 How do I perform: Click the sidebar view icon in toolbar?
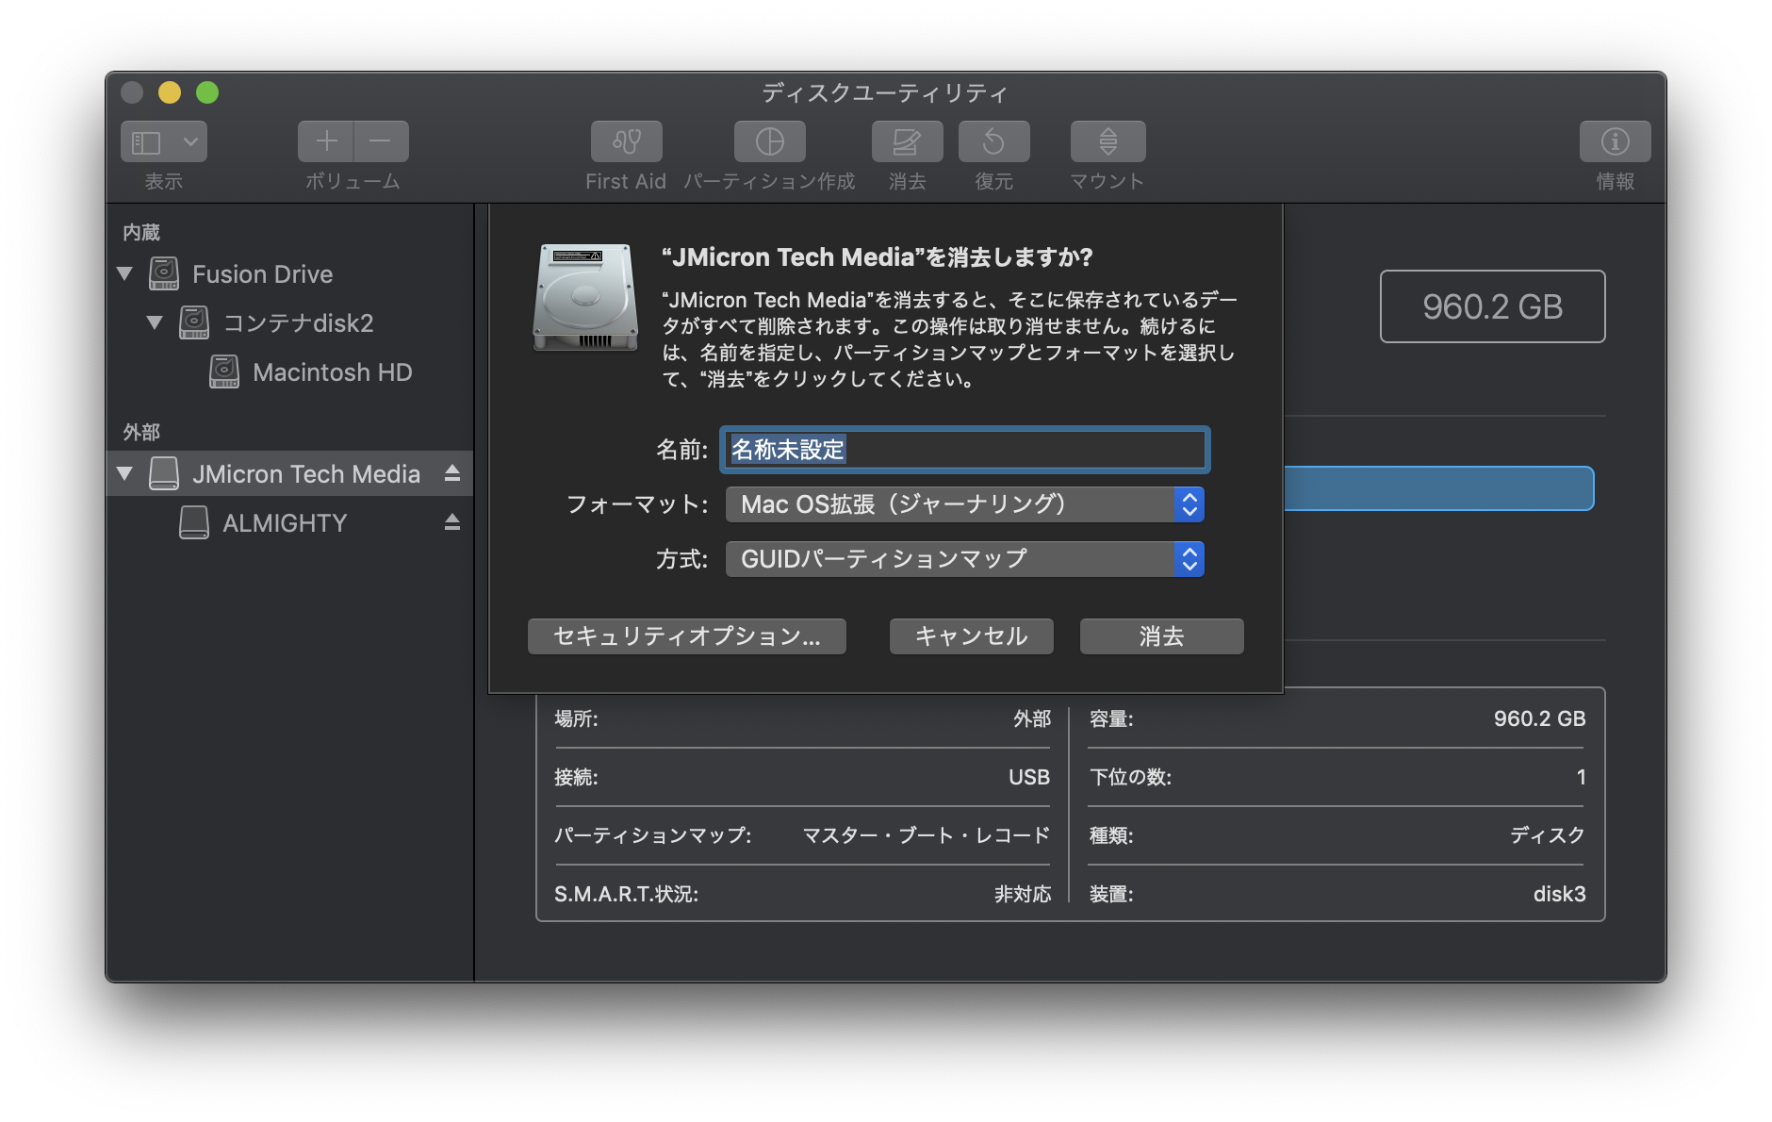click(x=146, y=142)
